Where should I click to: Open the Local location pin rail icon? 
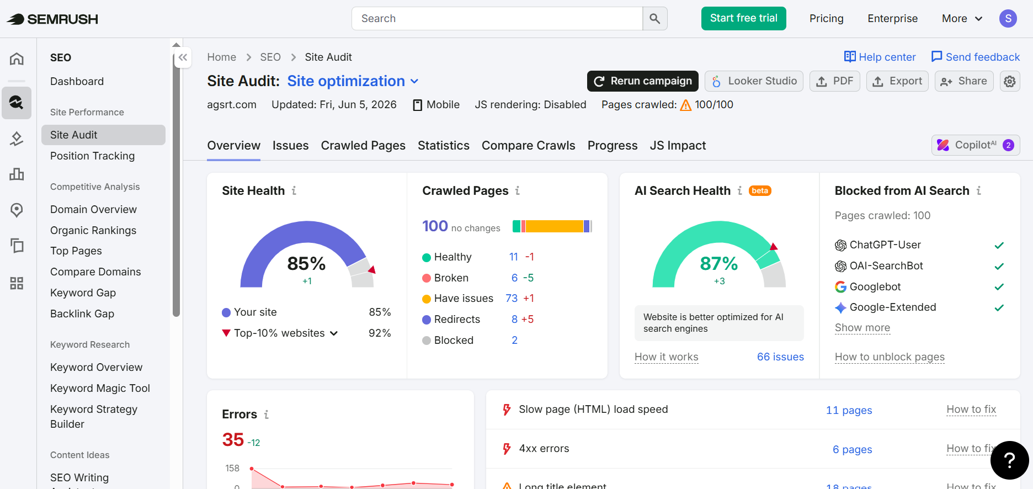tap(17, 210)
